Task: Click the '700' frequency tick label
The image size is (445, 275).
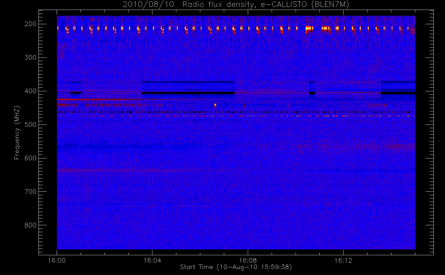Action: (x=31, y=192)
